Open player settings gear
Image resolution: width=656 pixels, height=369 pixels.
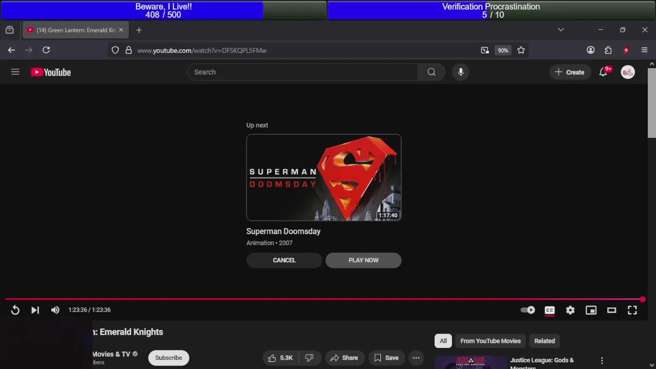[570, 310]
